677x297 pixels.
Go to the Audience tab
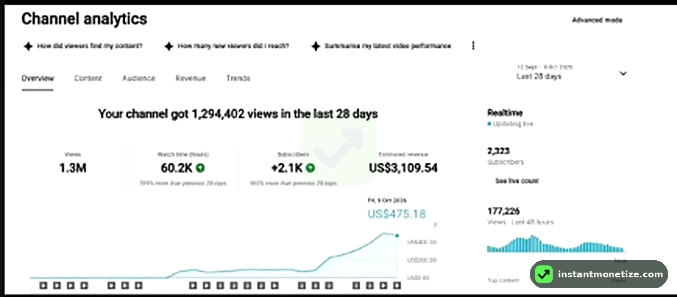point(138,78)
